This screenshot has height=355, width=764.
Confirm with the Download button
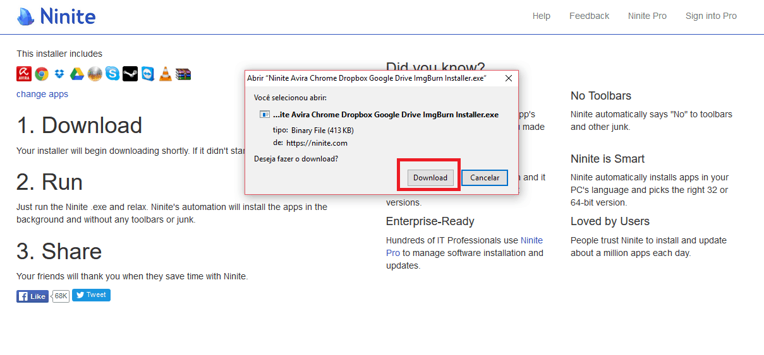click(430, 178)
